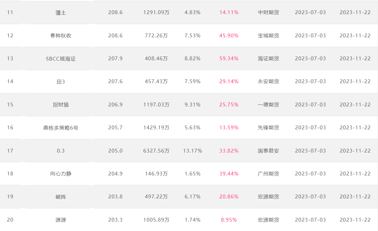Viewport: 378px width, 231px height.
Task: Select the 鼎栋多策略6号 account
Action: (61, 127)
